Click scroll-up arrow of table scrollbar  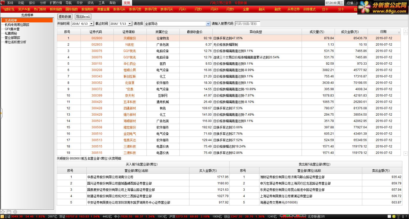(405, 31)
